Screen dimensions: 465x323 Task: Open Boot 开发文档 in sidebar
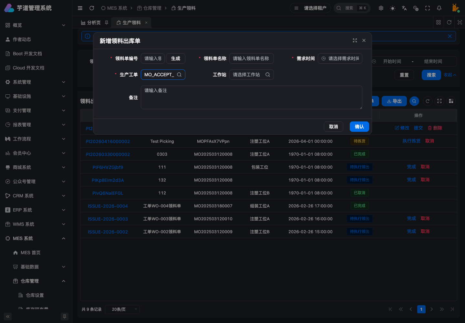[x=36, y=54]
